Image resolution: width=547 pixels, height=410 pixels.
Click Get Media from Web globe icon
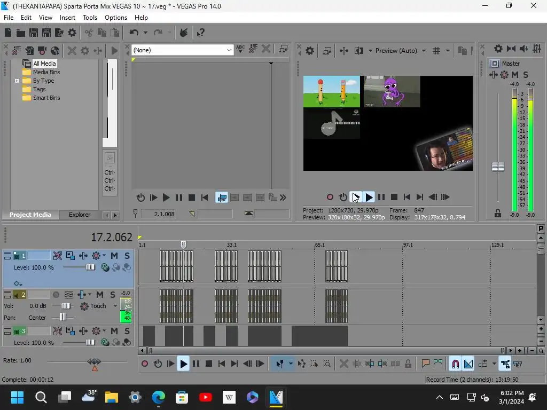55,51
